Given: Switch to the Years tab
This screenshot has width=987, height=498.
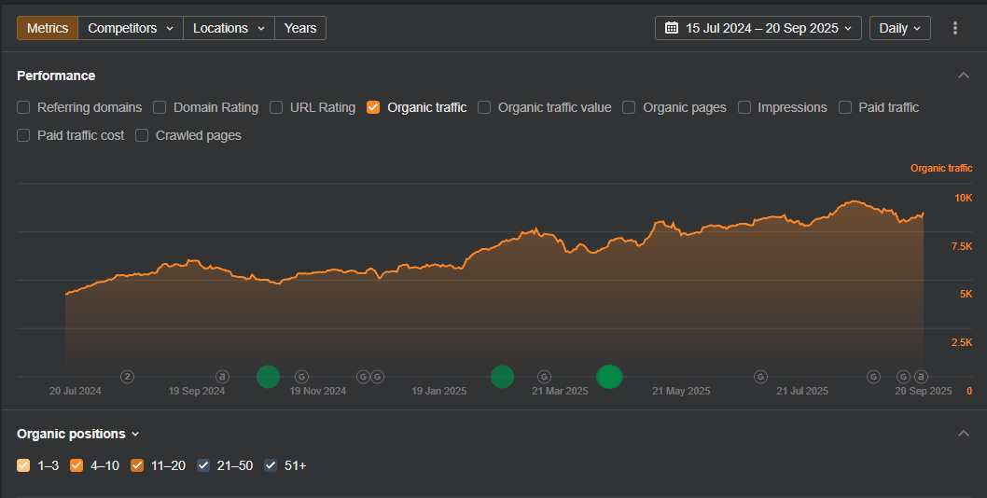Looking at the screenshot, I should pyautogui.click(x=300, y=28).
